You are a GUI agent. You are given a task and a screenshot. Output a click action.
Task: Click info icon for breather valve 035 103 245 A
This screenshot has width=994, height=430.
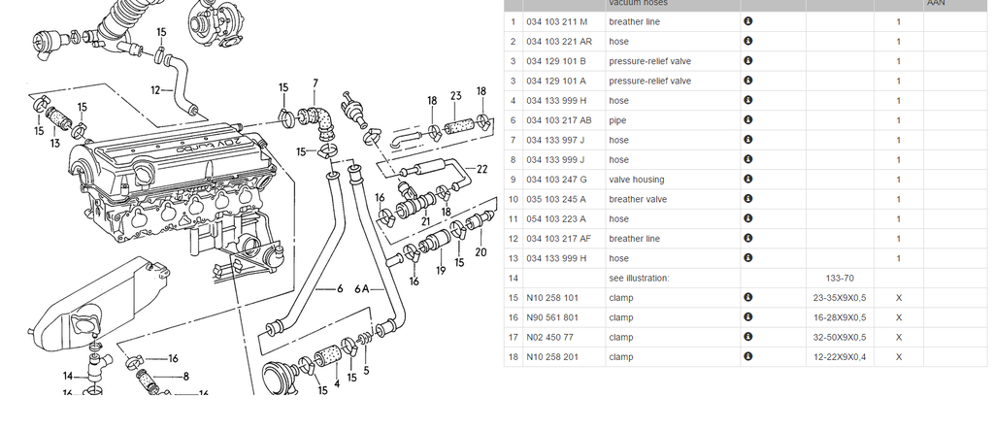pyautogui.click(x=747, y=199)
